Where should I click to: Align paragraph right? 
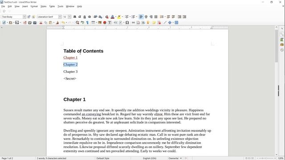click(151, 17)
